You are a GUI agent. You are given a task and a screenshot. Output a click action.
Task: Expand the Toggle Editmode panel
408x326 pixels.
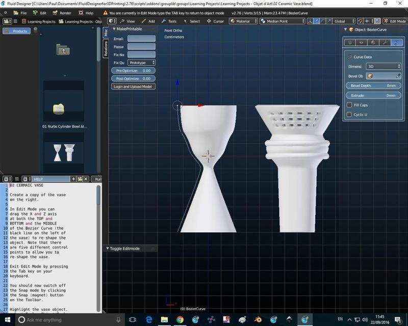click(x=108, y=249)
